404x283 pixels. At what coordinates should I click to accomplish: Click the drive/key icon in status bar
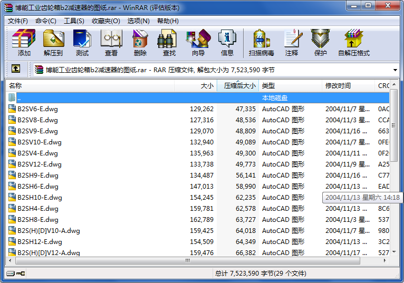click(x=16, y=273)
